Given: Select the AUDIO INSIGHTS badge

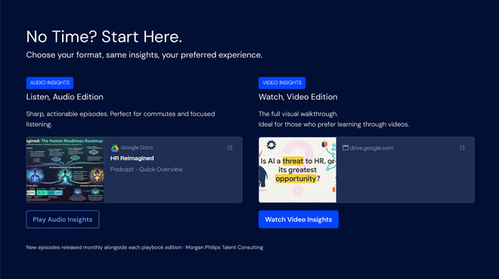Looking at the screenshot, I should (50, 83).
